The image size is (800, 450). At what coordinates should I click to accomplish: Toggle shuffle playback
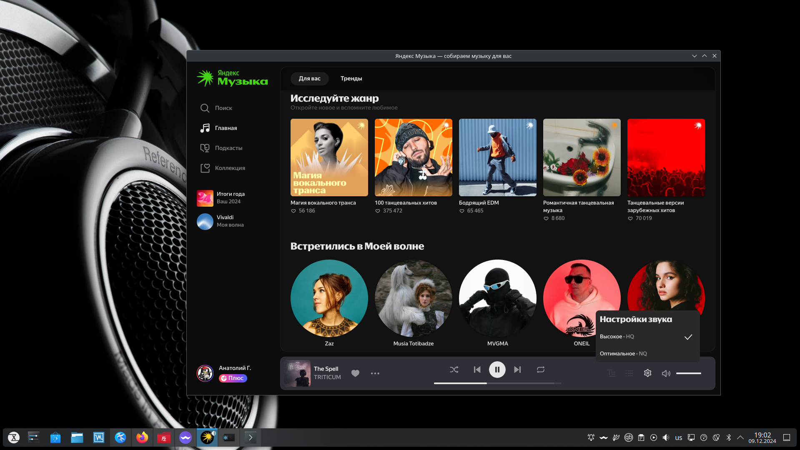[454, 370]
